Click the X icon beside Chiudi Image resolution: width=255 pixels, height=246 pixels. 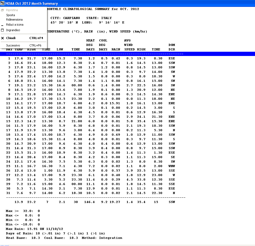2,38
